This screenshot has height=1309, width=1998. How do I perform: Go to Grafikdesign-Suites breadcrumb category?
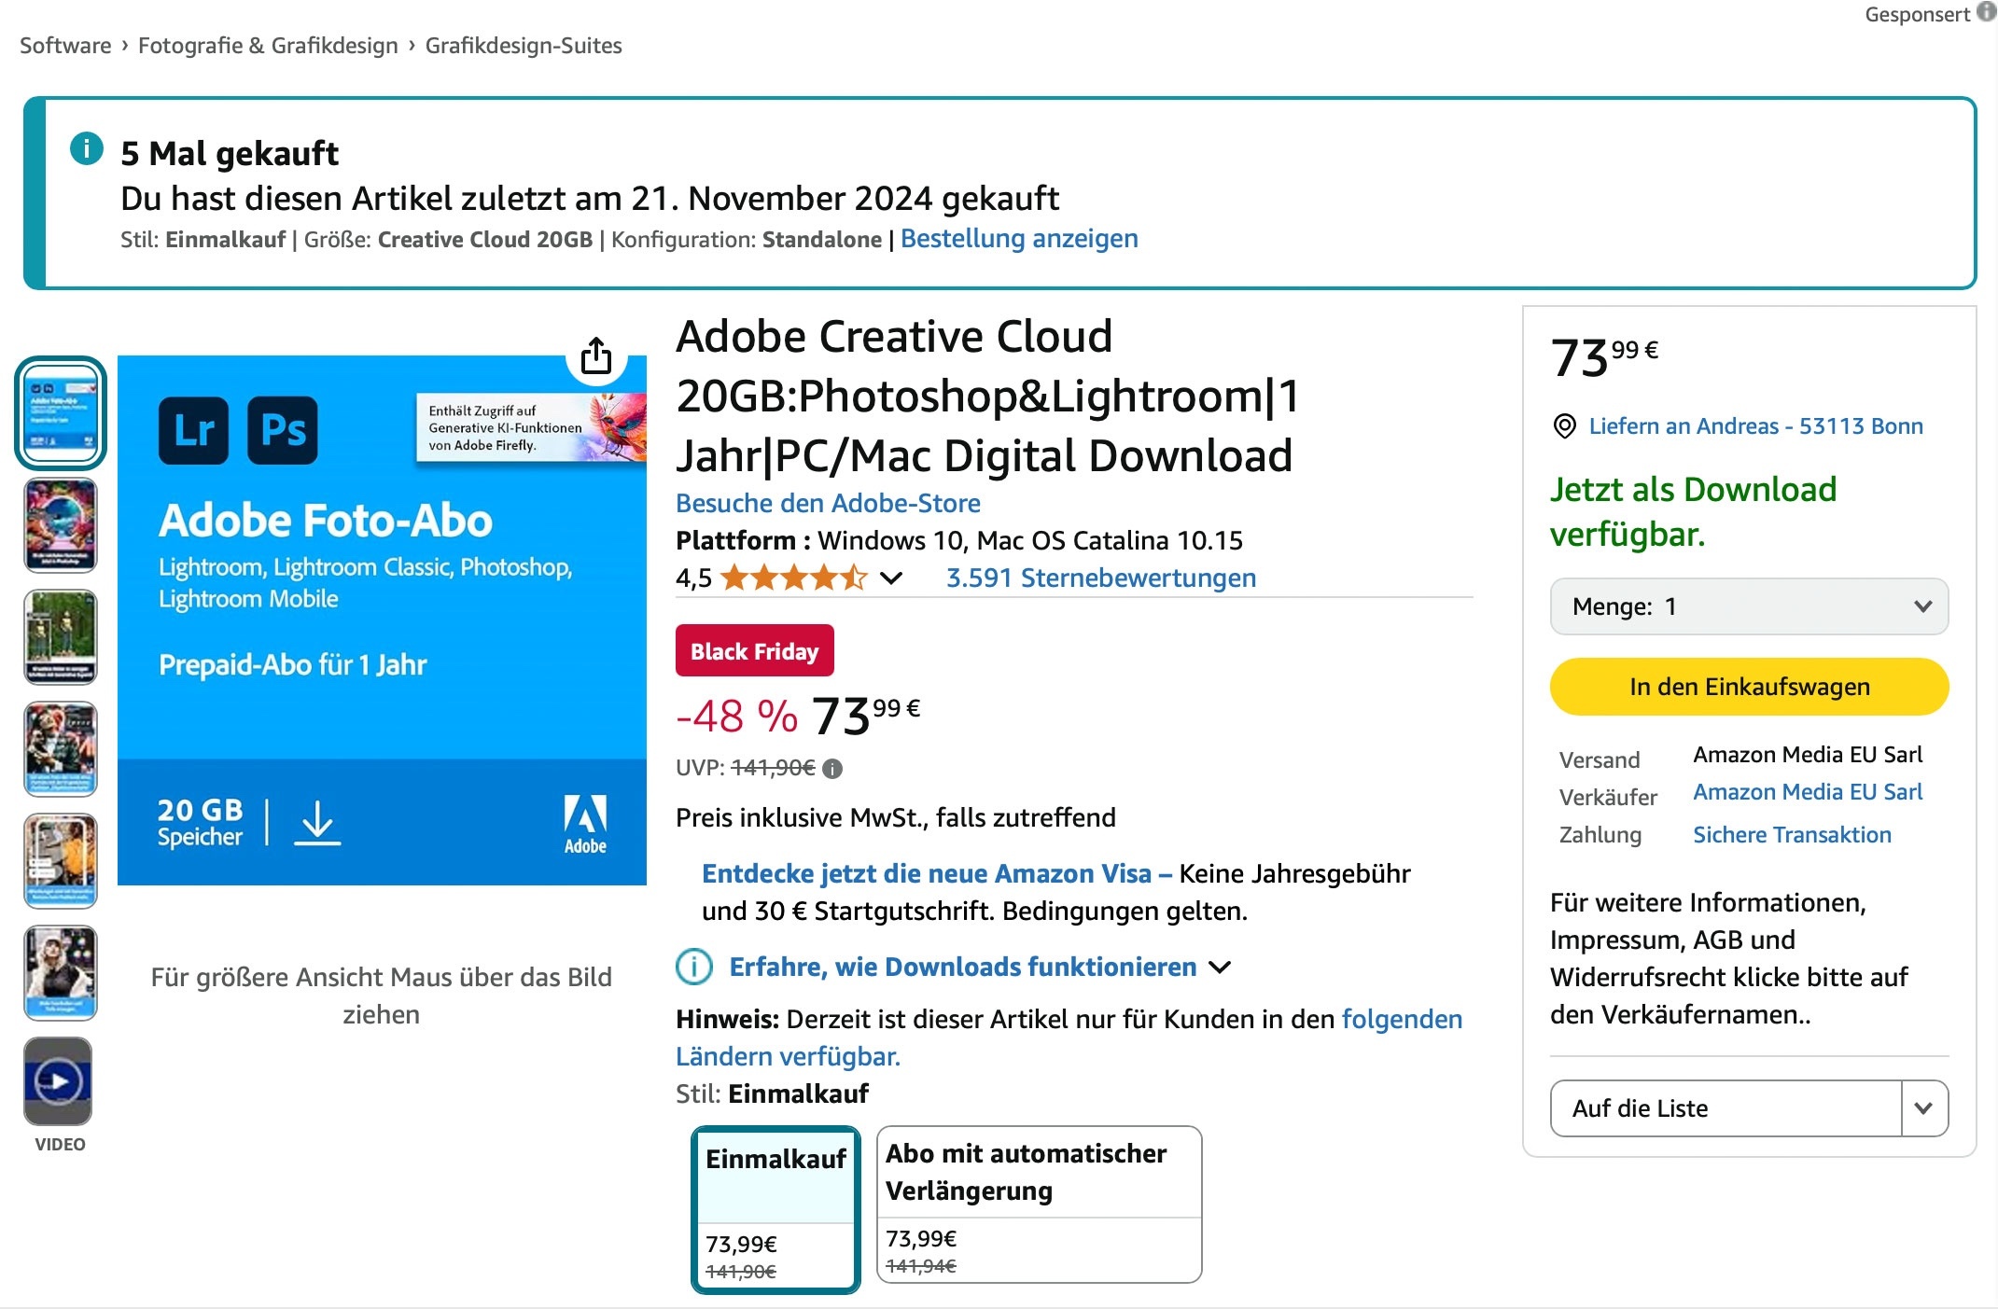click(x=523, y=46)
